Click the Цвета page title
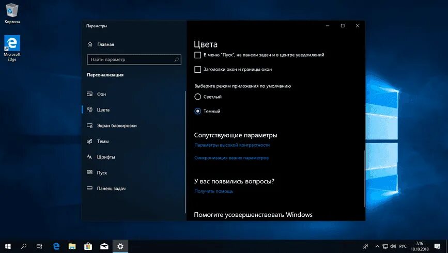Viewport: 448px width, 253px height. click(206, 44)
